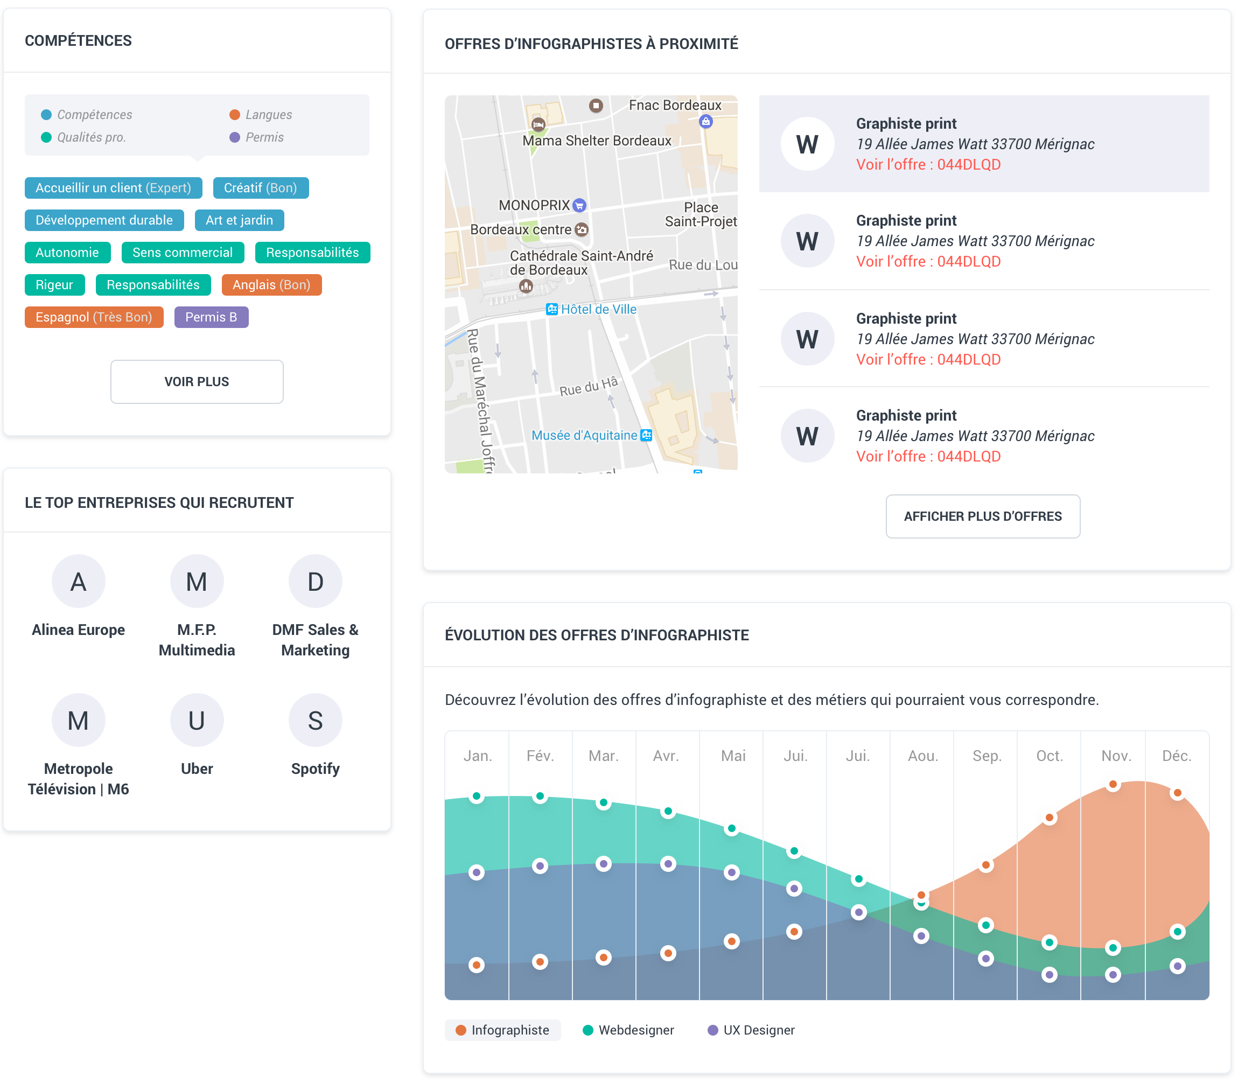Open the Spotify company avatar

(315, 721)
